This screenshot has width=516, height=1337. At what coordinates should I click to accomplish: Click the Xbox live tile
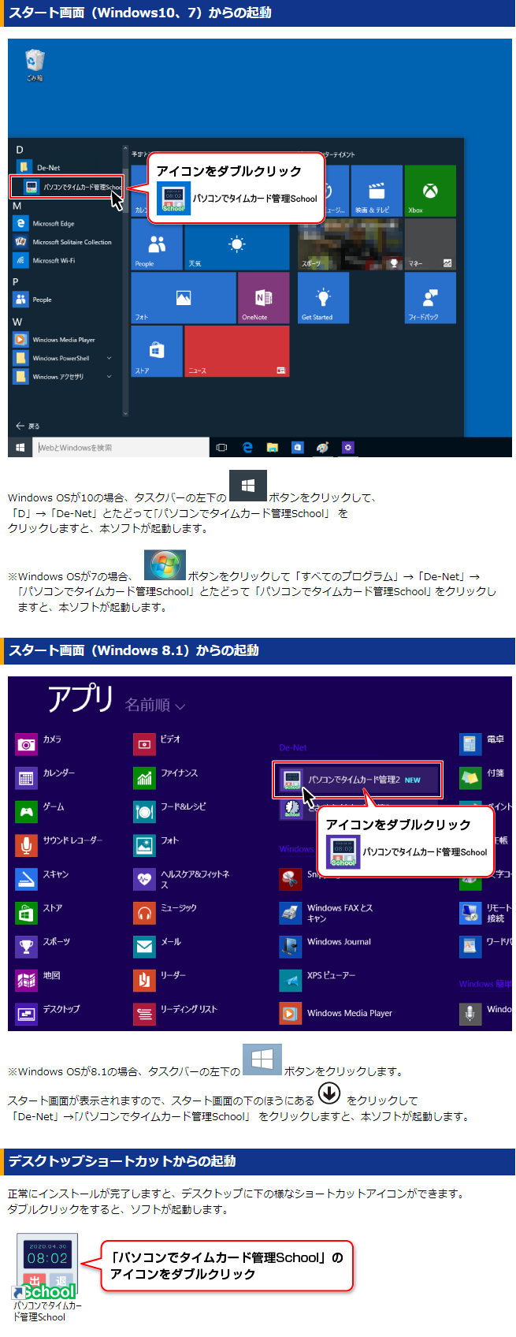pyautogui.click(x=430, y=190)
